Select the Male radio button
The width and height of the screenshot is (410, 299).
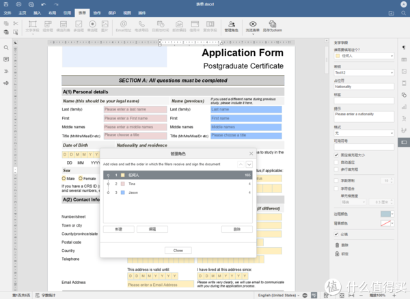[x=64, y=178]
